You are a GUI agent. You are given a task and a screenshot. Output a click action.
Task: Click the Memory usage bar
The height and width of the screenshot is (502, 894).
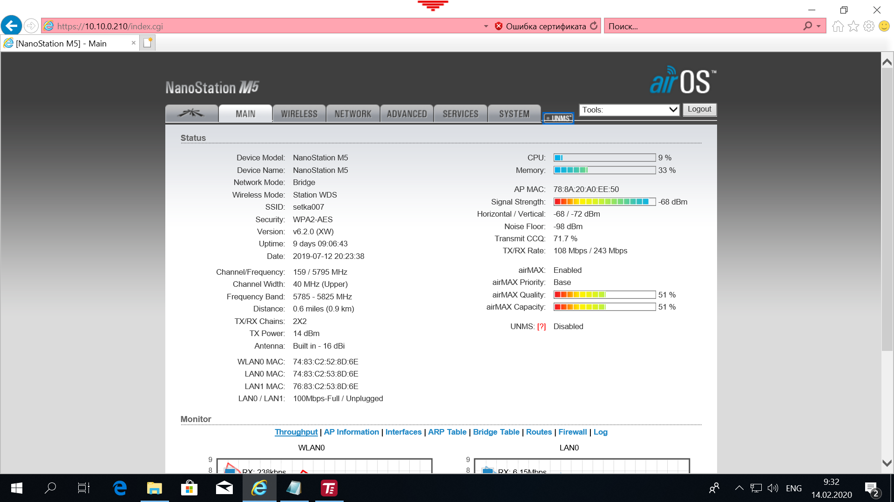pyautogui.click(x=604, y=170)
